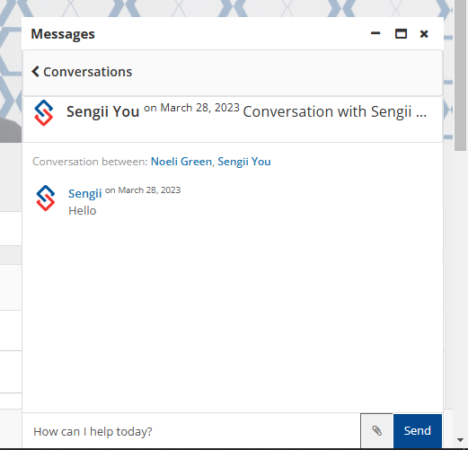Open Sengii You participant link

[244, 162]
